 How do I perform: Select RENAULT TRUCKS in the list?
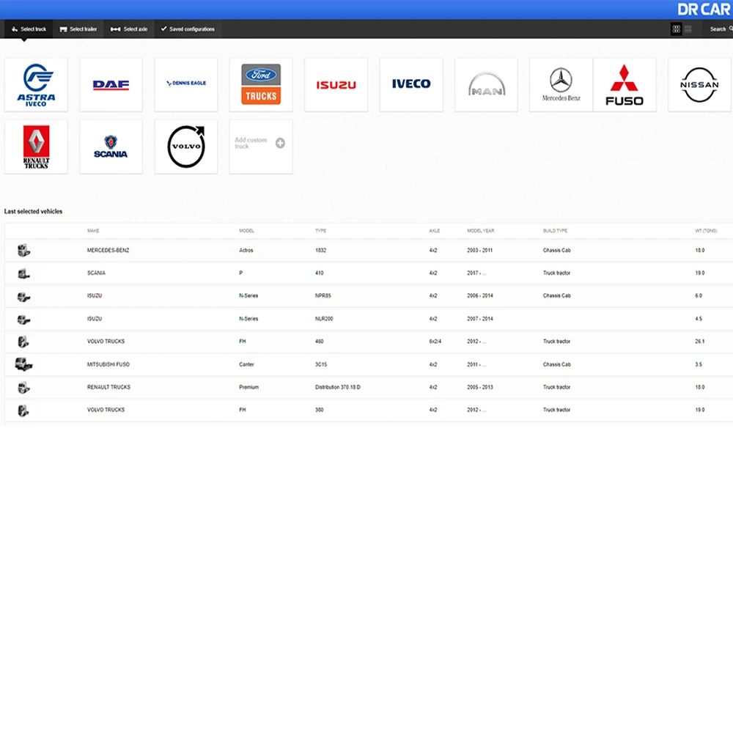point(109,388)
